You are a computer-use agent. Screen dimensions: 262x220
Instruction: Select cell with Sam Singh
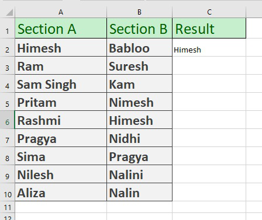click(x=61, y=83)
